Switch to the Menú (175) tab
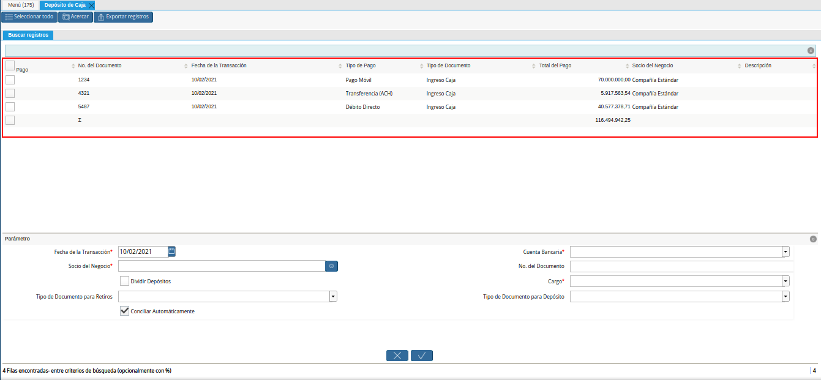 point(20,5)
